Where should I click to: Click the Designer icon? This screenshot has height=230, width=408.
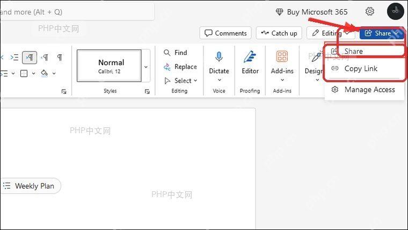[316, 57]
